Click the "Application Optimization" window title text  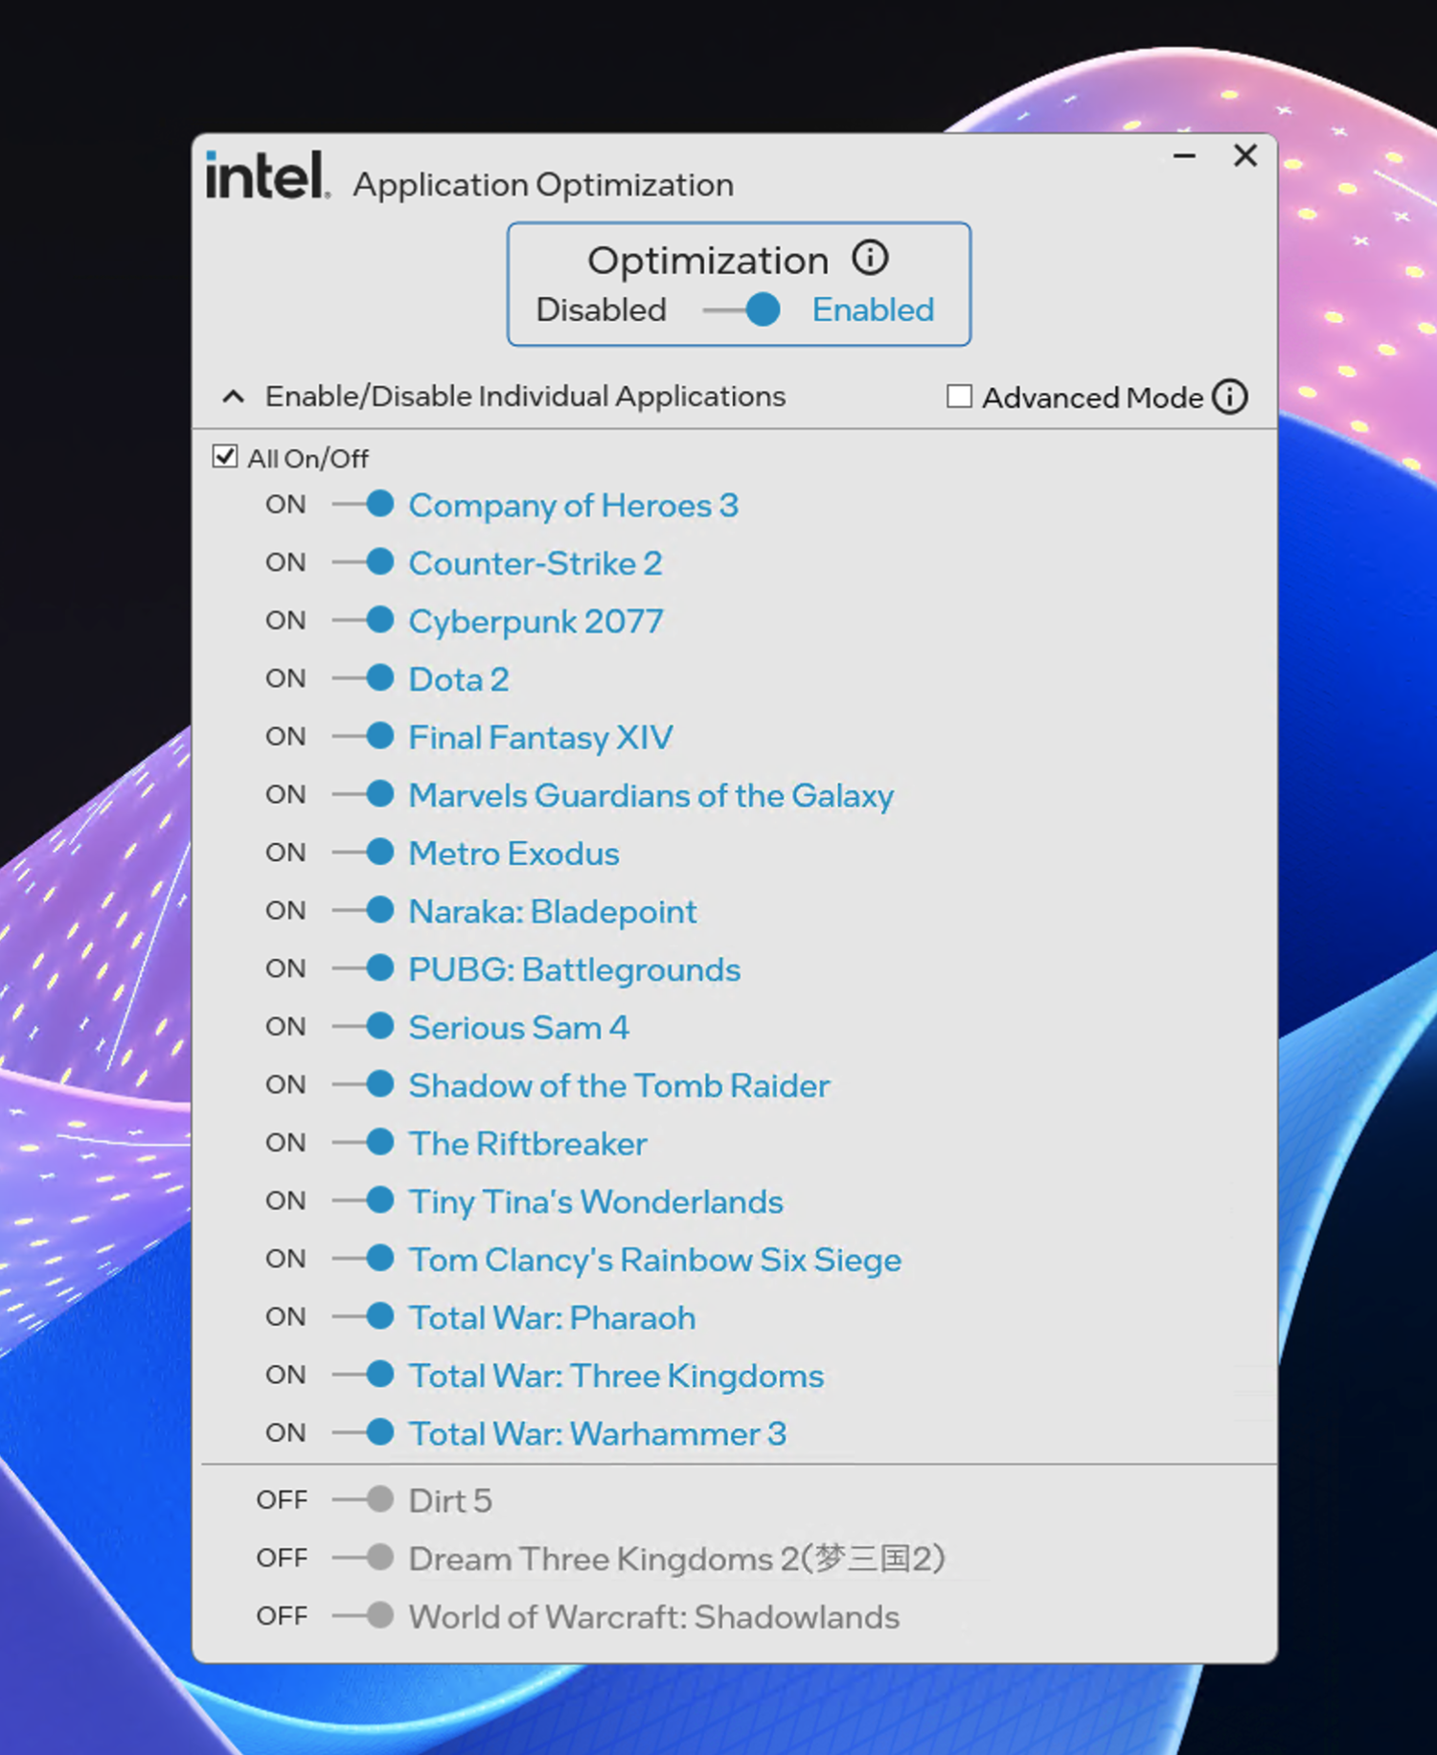[x=543, y=184]
